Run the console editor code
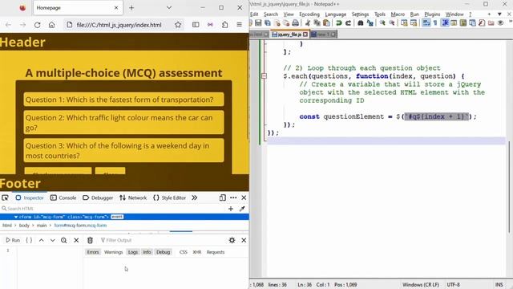The height and width of the screenshot is (289, 513). [13, 240]
